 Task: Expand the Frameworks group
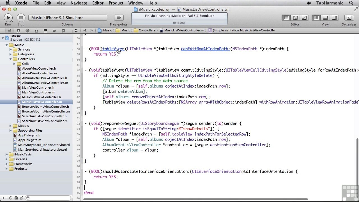[7, 164]
